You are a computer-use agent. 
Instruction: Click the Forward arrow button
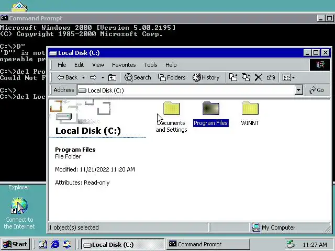[93, 77]
